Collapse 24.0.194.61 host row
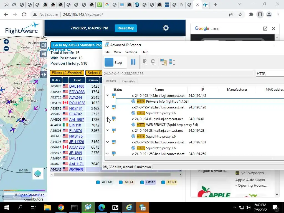 coord(107,119)
